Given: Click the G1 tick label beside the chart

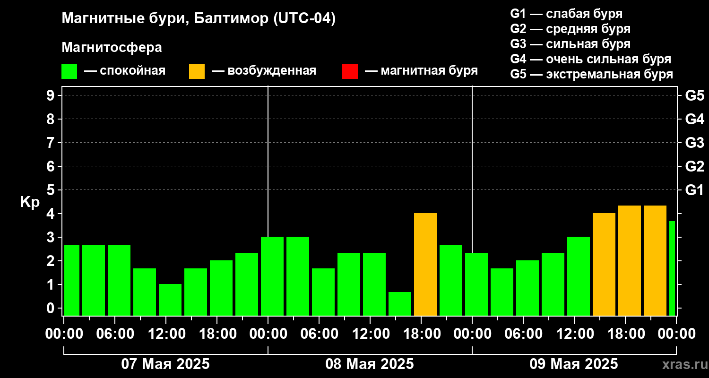Looking at the screenshot, I should point(694,190).
